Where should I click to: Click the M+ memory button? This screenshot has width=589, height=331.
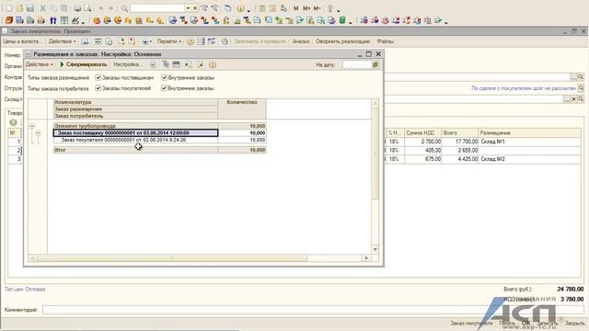coord(306,8)
